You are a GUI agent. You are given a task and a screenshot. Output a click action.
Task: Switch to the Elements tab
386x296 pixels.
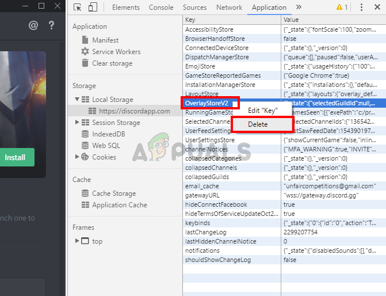[x=126, y=7]
